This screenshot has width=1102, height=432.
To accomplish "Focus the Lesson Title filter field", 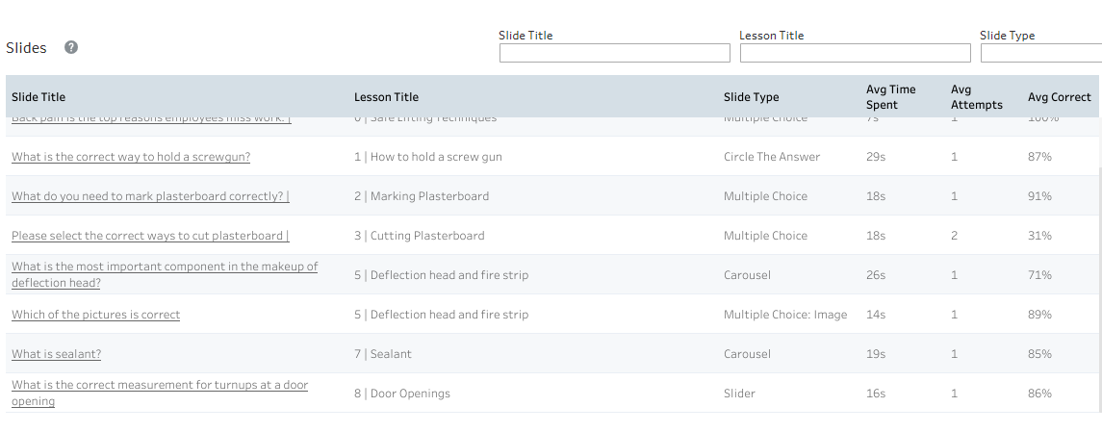I will coord(856,53).
